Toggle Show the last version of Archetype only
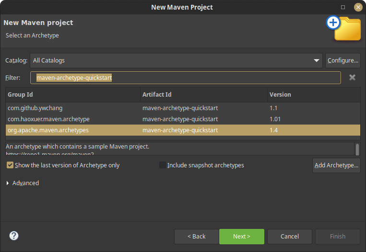 (x=10, y=165)
